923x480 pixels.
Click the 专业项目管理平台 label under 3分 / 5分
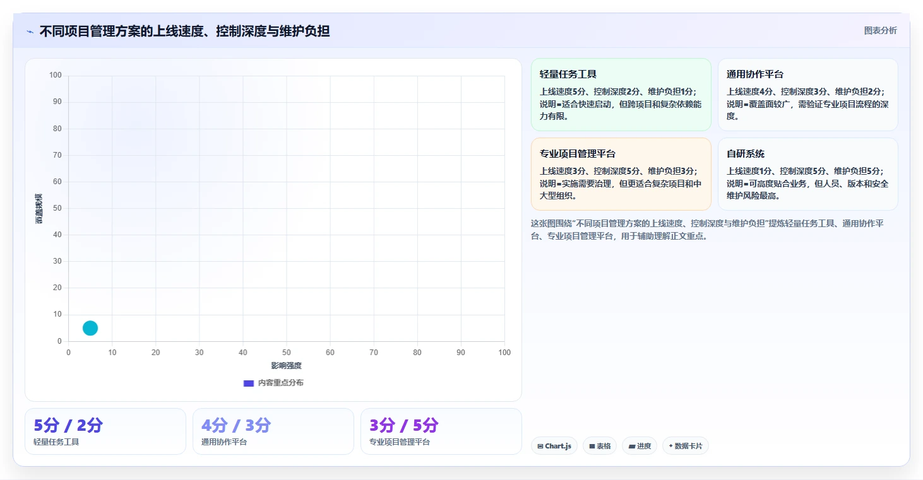[400, 442]
